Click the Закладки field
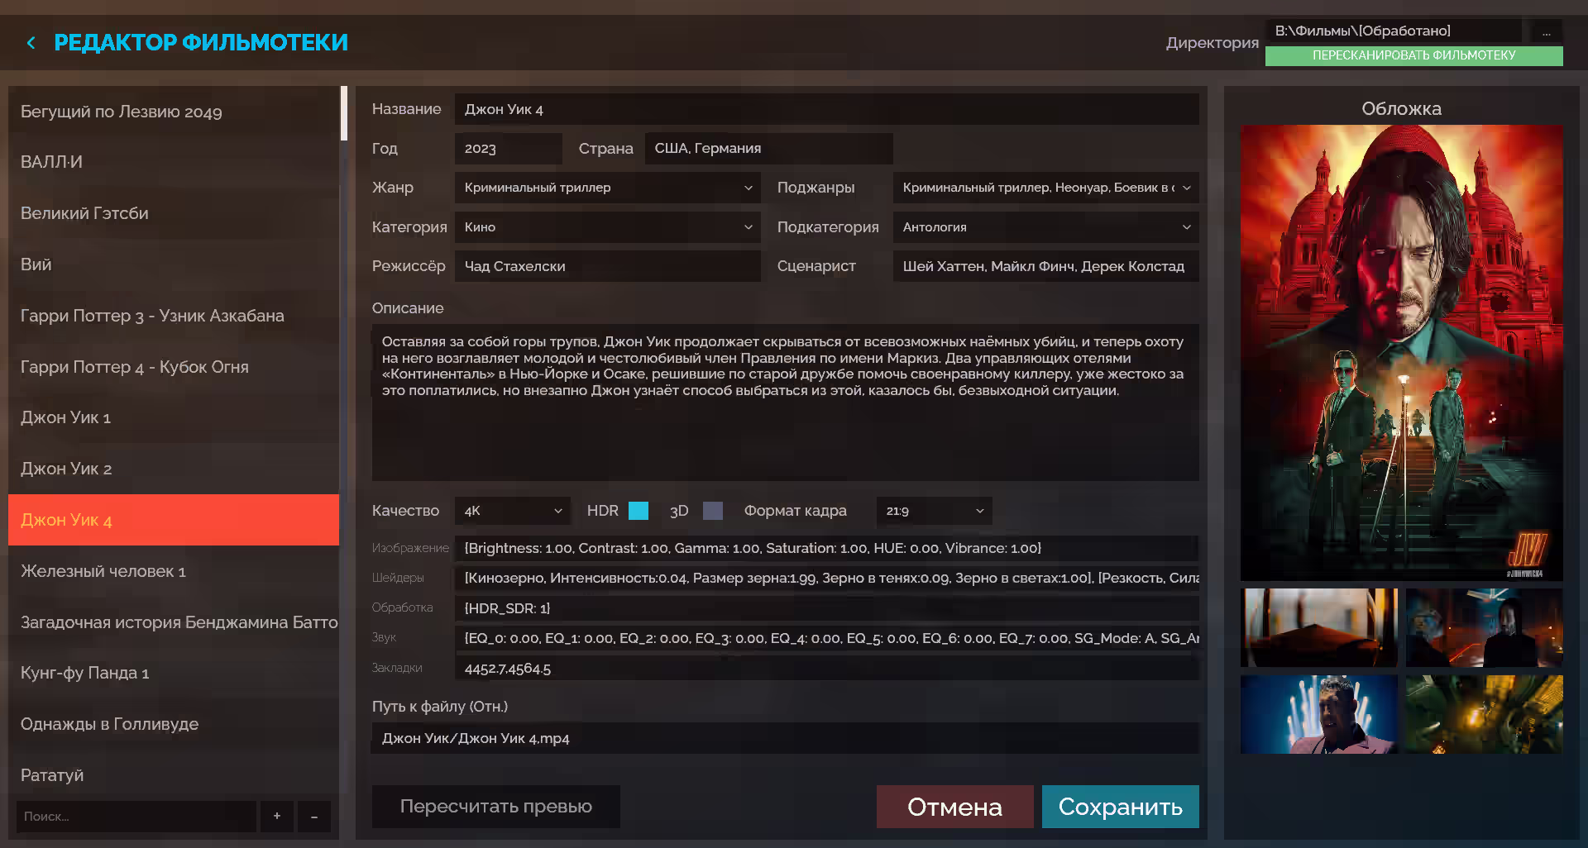The width and height of the screenshot is (1588, 848). (827, 668)
